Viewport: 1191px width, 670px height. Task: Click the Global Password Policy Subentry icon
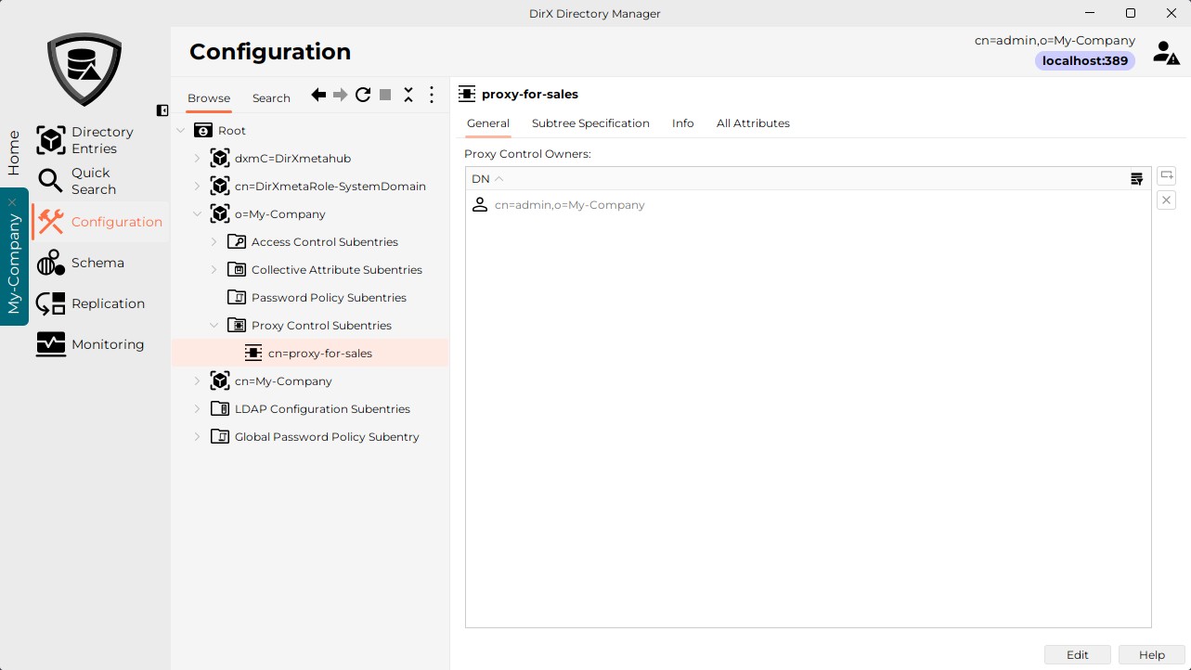pos(220,437)
